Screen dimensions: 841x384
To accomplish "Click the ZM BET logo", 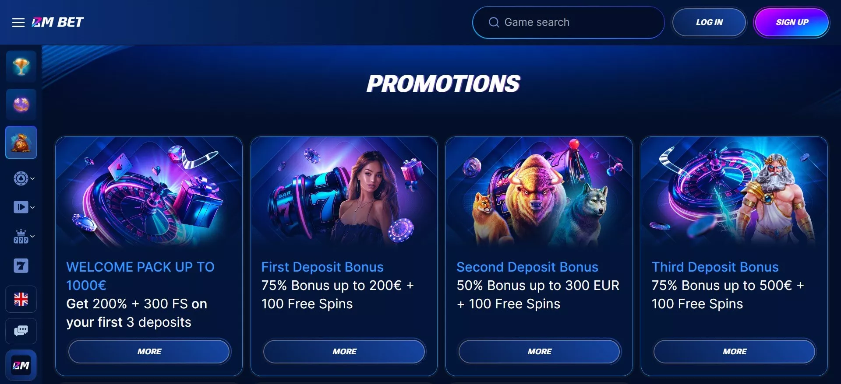I will click(x=57, y=22).
